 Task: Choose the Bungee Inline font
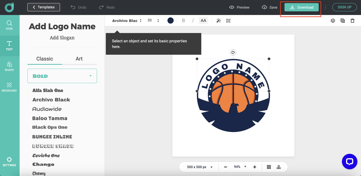pyautogui.click(x=52, y=137)
